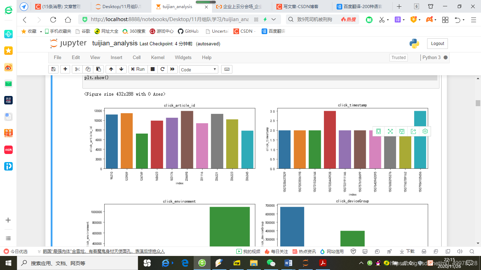
Task: Open 360搜索 bookmark
Action: tap(134, 31)
